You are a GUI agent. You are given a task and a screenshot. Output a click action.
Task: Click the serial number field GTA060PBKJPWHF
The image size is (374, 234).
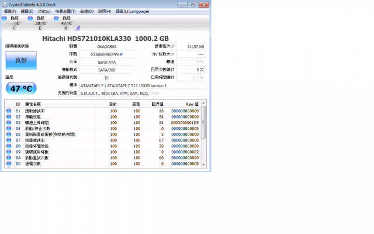pos(106,54)
